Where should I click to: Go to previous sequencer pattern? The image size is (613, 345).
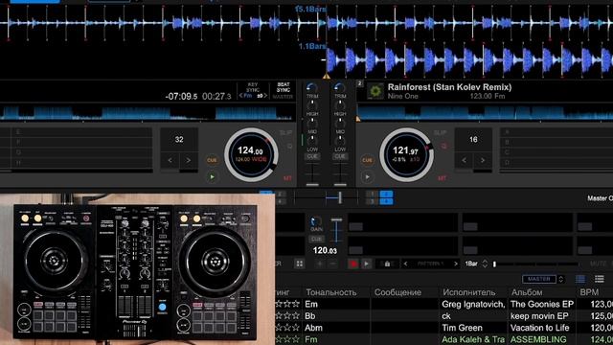pyautogui.click(x=406, y=264)
